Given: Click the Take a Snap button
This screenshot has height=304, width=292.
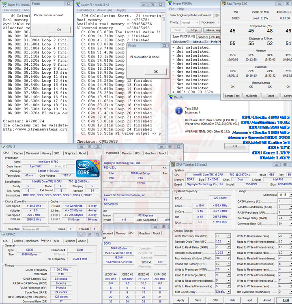Looking at the screenshot, I should pyautogui.click(x=212, y=30).
